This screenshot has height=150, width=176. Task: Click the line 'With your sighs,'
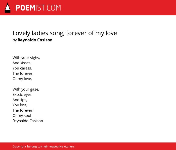click(26, 58)
